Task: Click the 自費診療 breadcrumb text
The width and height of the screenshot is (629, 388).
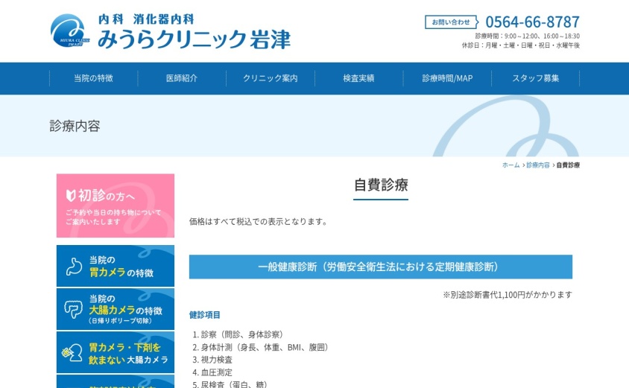Action: (568, 165)
